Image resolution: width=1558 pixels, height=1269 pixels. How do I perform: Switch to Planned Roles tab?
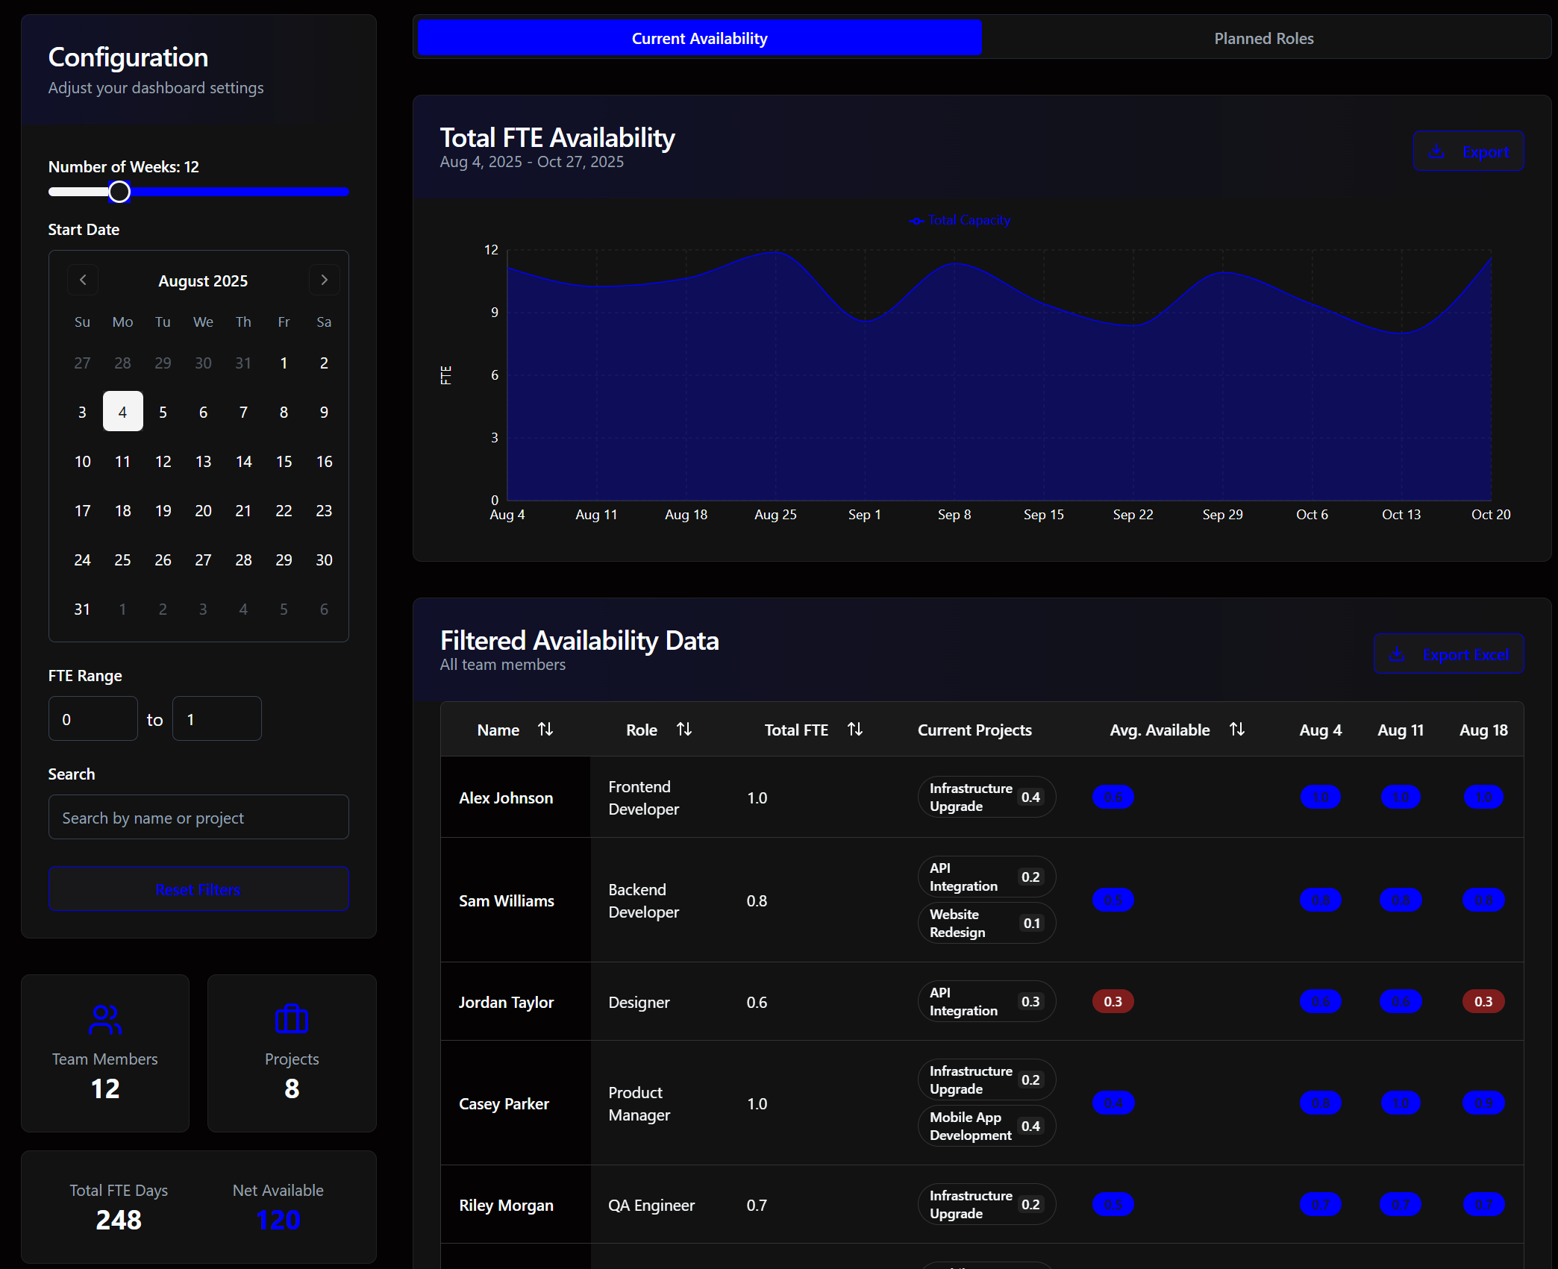[x=1263, y=38]
